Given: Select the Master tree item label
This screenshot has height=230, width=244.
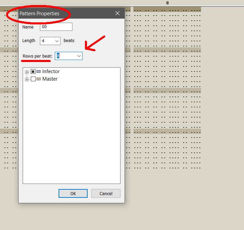Looking at the screenshot, I should (50, 79).
